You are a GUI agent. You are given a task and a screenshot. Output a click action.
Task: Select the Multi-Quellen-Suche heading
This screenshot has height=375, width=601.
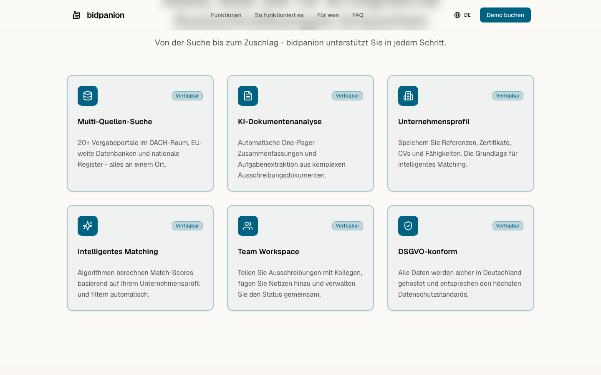point(115,122)
